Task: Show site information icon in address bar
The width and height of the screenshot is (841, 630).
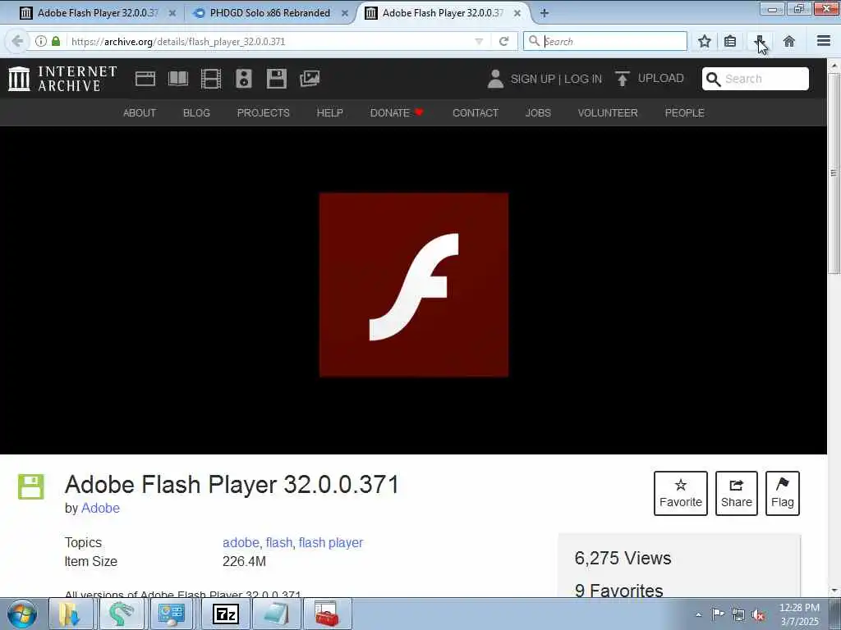Action: (x=41, y=41)
